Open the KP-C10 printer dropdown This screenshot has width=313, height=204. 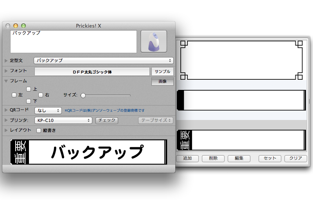coord(63,120)
